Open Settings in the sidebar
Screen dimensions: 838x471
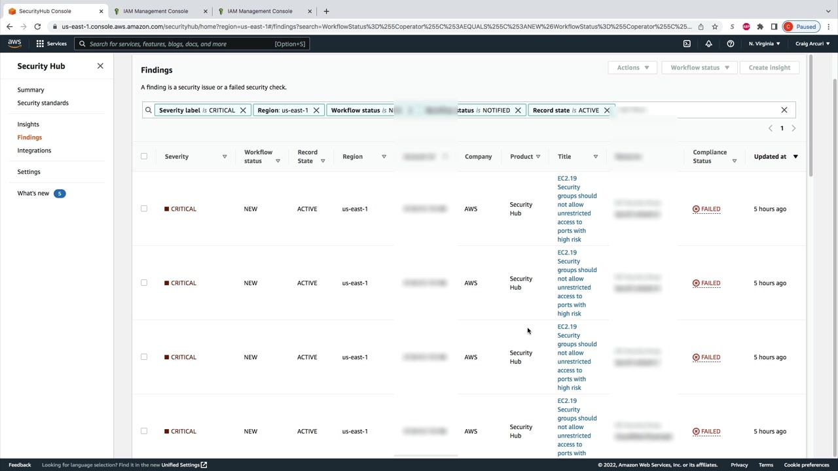[x=29, y=172]
